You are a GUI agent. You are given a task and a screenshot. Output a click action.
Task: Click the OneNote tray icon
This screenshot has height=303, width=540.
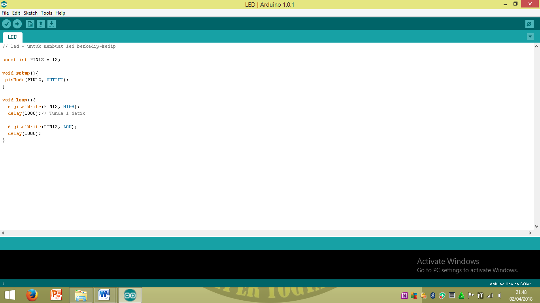(404, 296)
